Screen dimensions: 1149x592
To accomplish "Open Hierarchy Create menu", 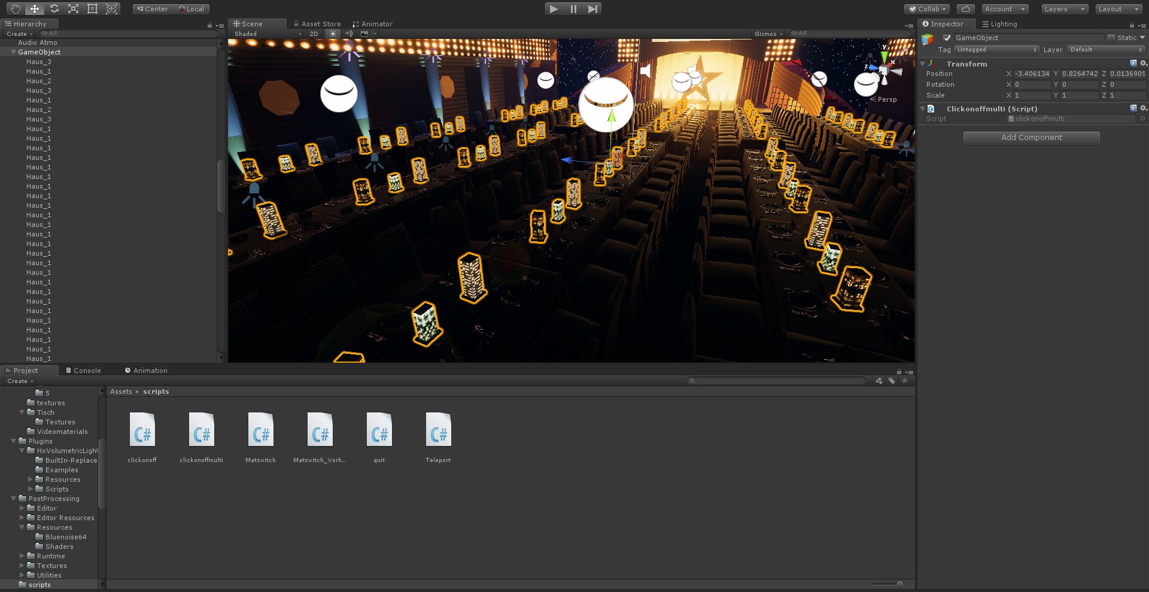I will pos(20,34).
